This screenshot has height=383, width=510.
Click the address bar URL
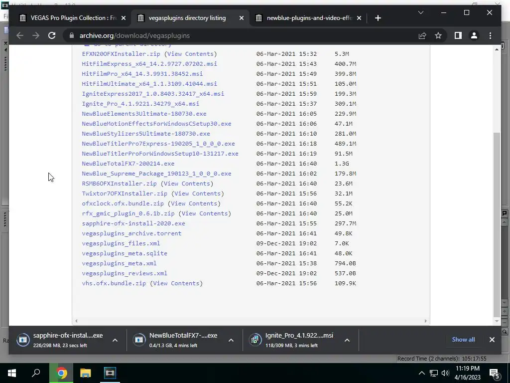coord(134,35)
